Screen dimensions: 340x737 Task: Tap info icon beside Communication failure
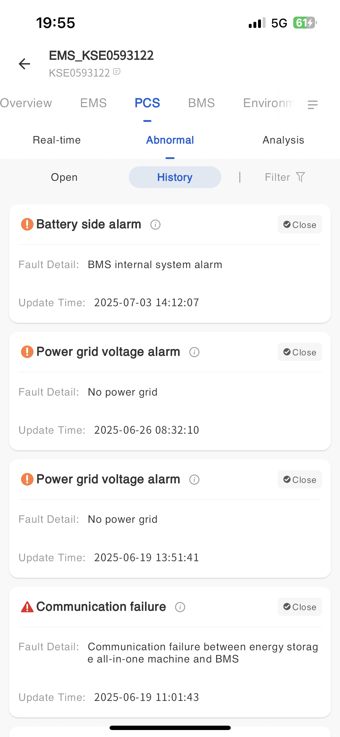point(180,607)
